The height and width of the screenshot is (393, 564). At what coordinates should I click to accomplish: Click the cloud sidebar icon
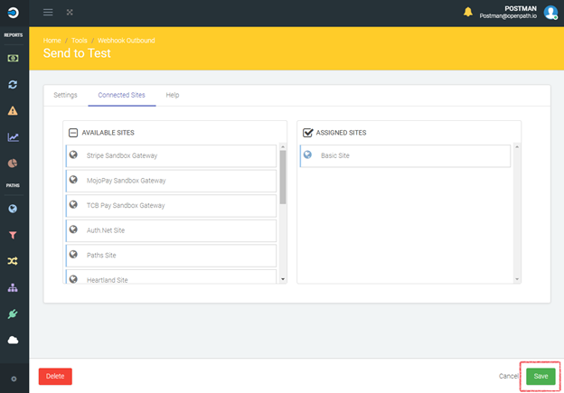click(13, 340)
